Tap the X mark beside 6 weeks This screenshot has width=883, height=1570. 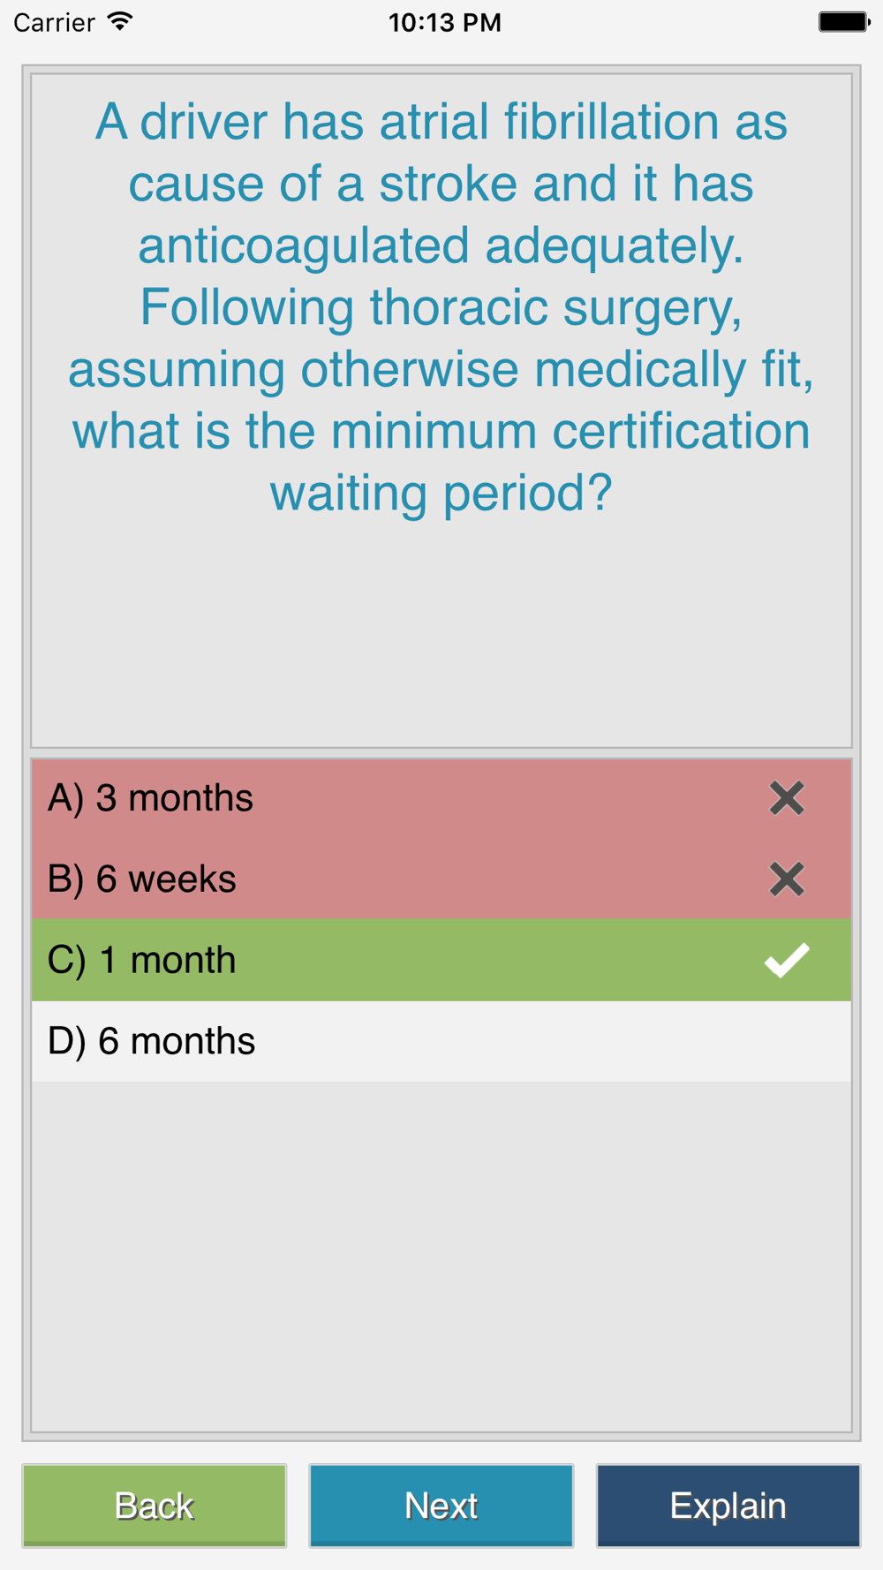786,879
